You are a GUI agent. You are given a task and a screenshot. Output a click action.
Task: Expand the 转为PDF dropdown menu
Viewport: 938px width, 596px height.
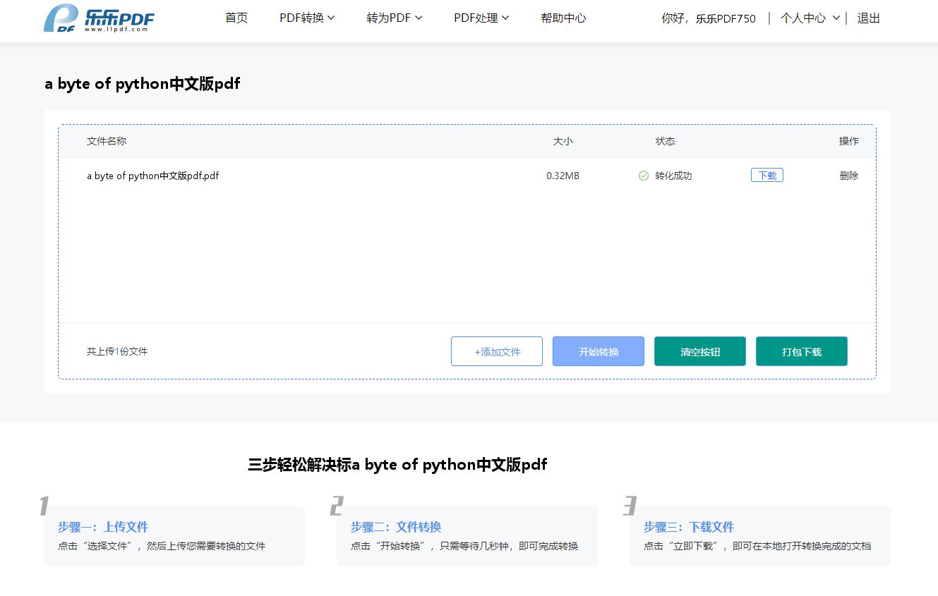point(395,18)
